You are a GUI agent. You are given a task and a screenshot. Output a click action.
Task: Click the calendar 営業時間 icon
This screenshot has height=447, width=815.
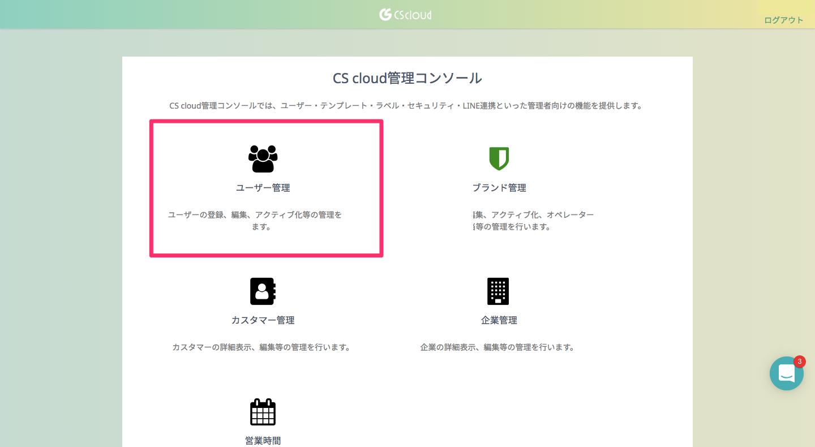(263, 412)
